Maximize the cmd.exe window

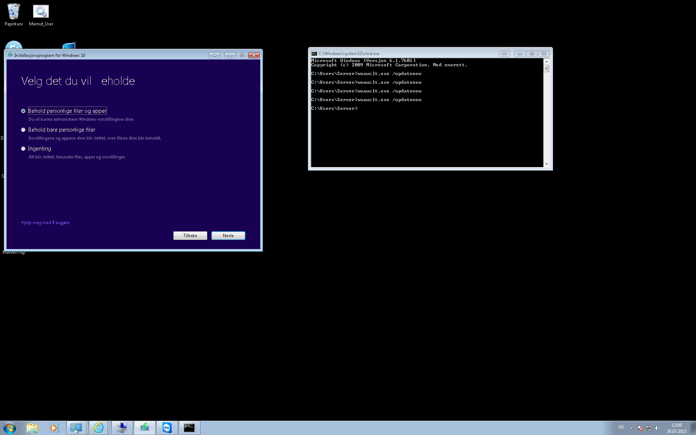point(532,53)
